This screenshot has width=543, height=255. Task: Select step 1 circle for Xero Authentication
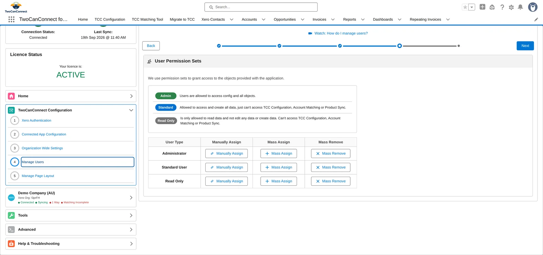15,120
